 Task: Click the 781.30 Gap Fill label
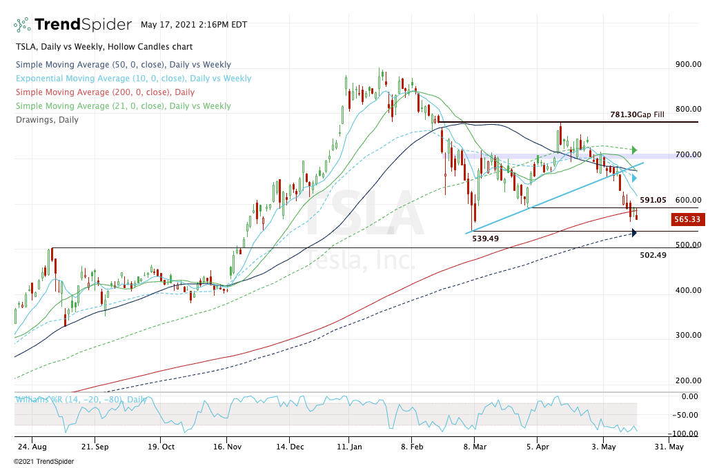click(637, 114)
